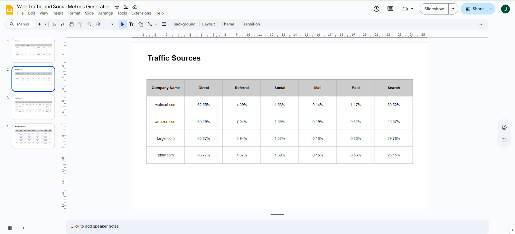Click the Background button
Screen dimensions: 515x234
[184, 24]
